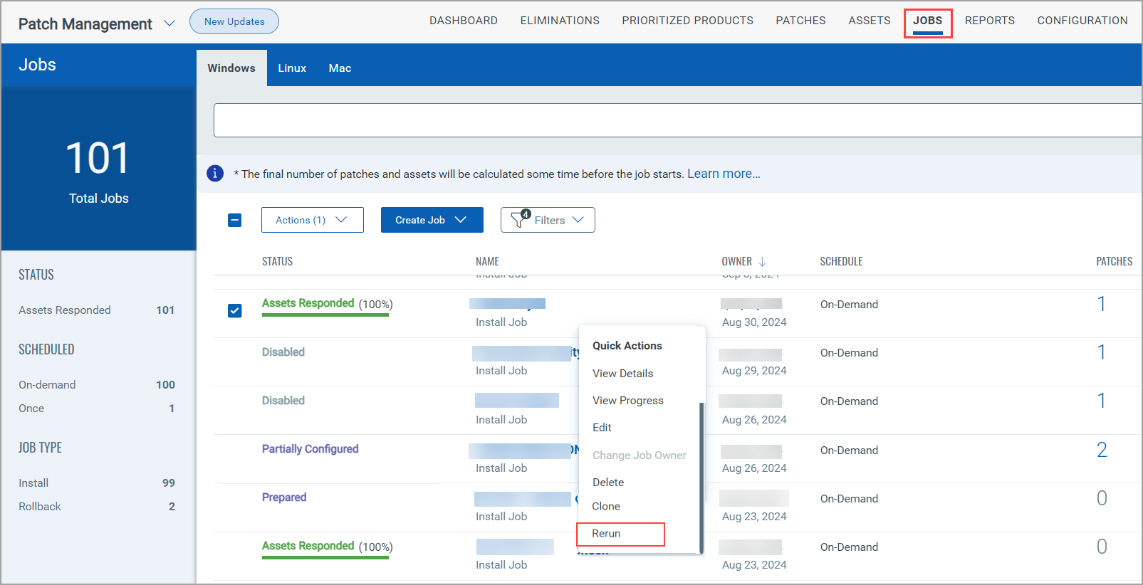Open the Dashboard tab
Screen dimensions: 1143x585
coord(464,21)
